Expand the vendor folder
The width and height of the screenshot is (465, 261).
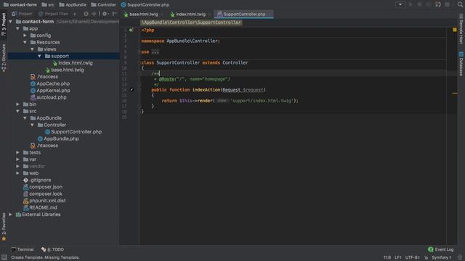(17, 166)
